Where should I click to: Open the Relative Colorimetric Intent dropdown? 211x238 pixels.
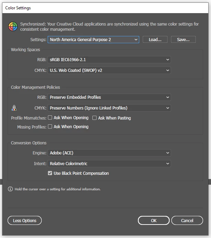point(109,163)
